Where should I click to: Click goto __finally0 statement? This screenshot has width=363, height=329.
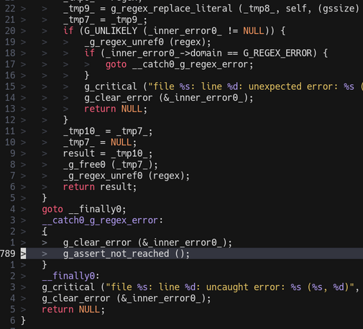click(84, 209)
